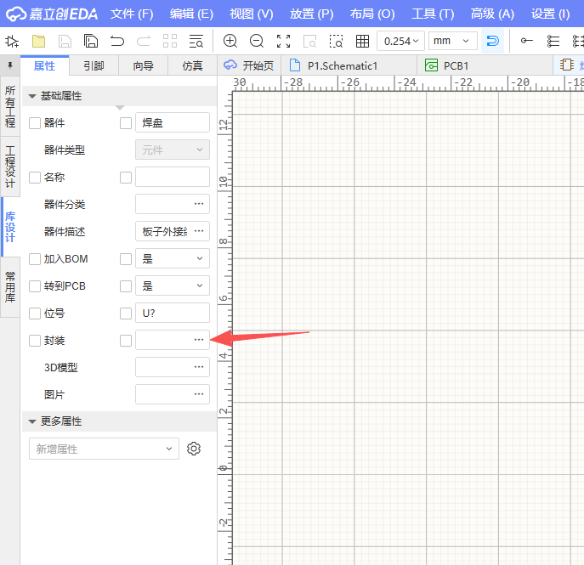Switch to the 向导 tab

click(x=144, y=66)
